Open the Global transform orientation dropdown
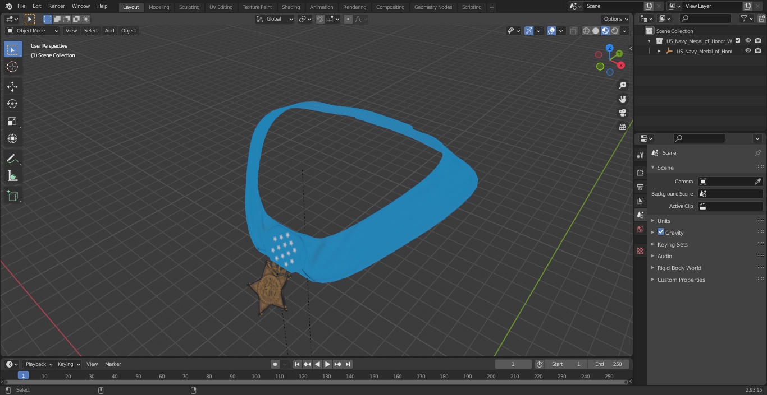 pyautogui.click(x=275, y=19)
